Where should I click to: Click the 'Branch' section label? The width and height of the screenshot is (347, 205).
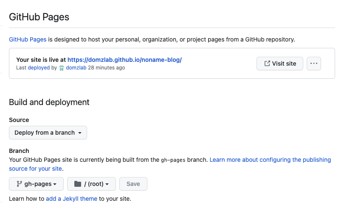(19, 151)
